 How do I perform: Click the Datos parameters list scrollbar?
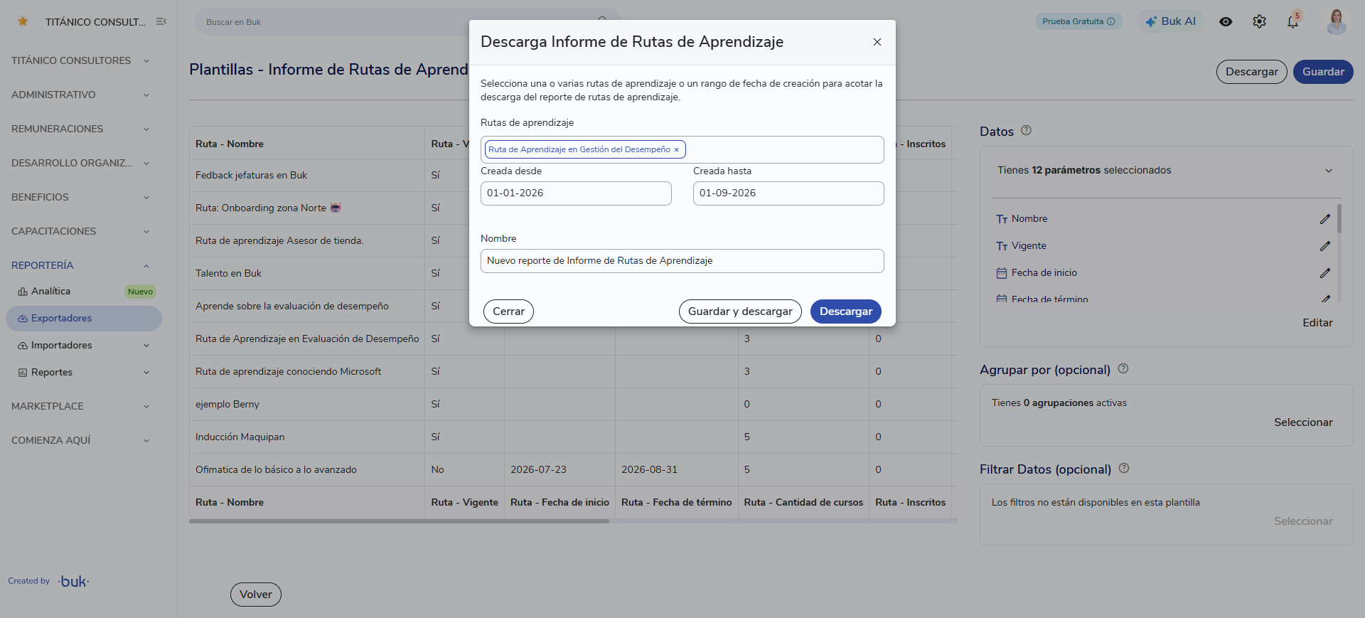tap(1339, 219)
